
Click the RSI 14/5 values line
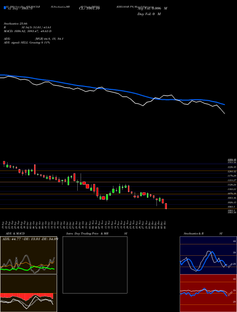[28, 27]
